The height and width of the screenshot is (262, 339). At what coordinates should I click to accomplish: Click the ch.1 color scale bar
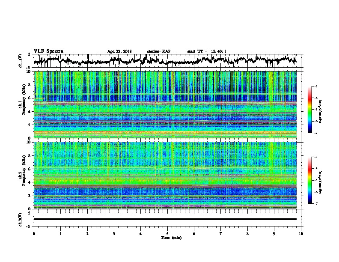(310, 110)
